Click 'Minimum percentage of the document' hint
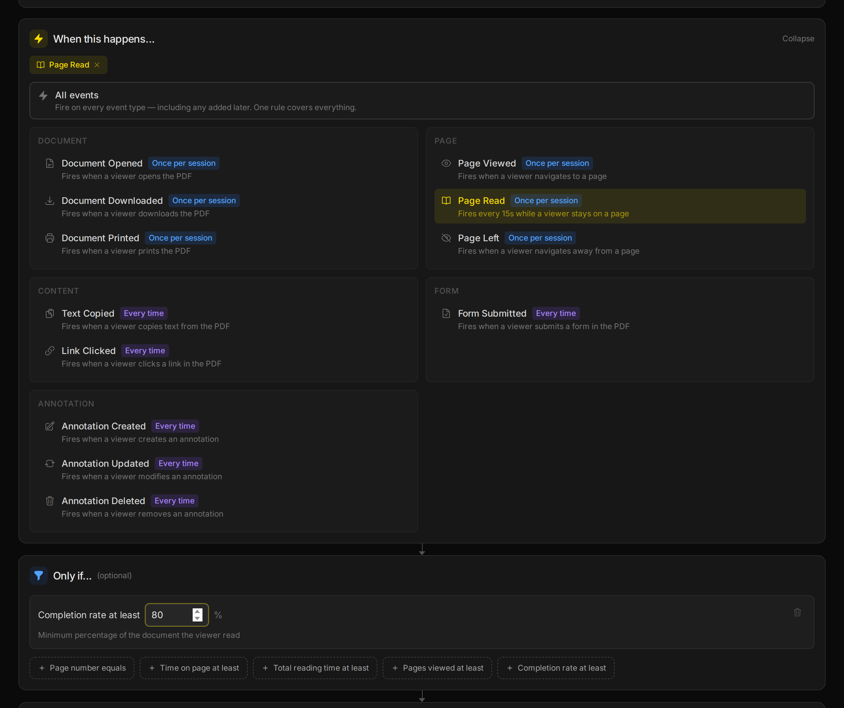 click(139, 635)
